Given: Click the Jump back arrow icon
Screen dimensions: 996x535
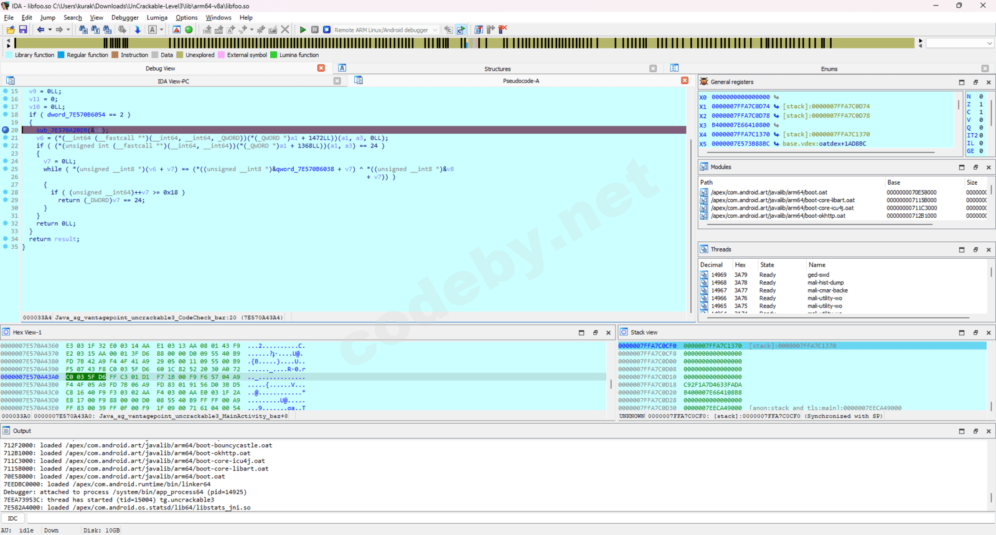Looking at the screenshot, I should tap(40, 30).
